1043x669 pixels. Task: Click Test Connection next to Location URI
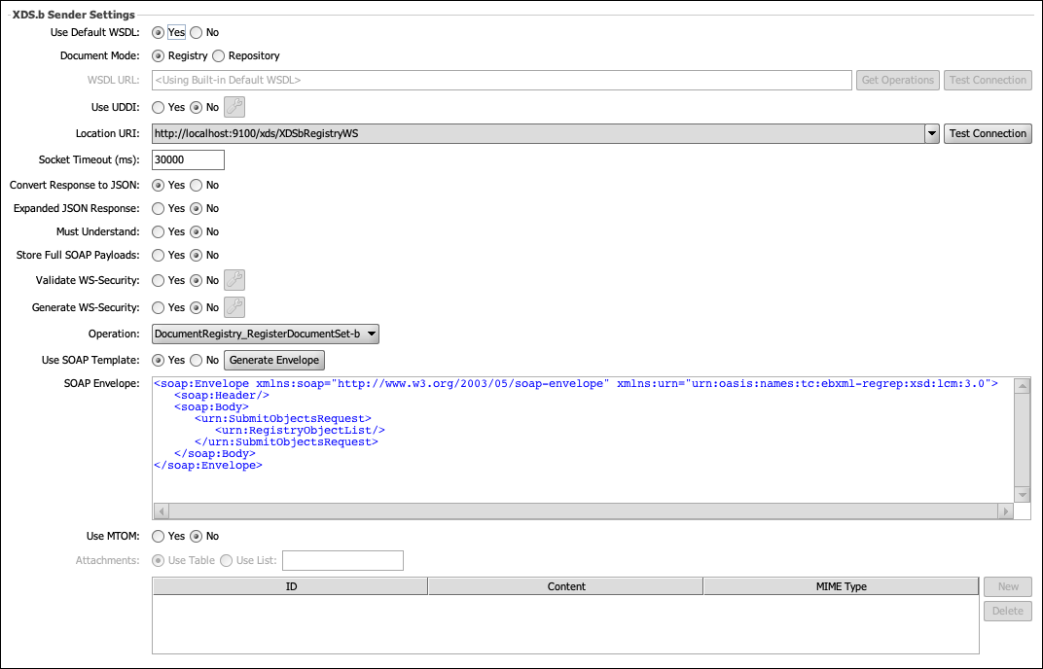[988, 133]
